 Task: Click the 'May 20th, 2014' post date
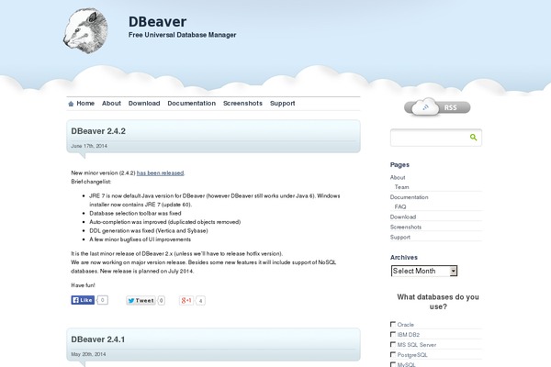[x=88, y=354]
